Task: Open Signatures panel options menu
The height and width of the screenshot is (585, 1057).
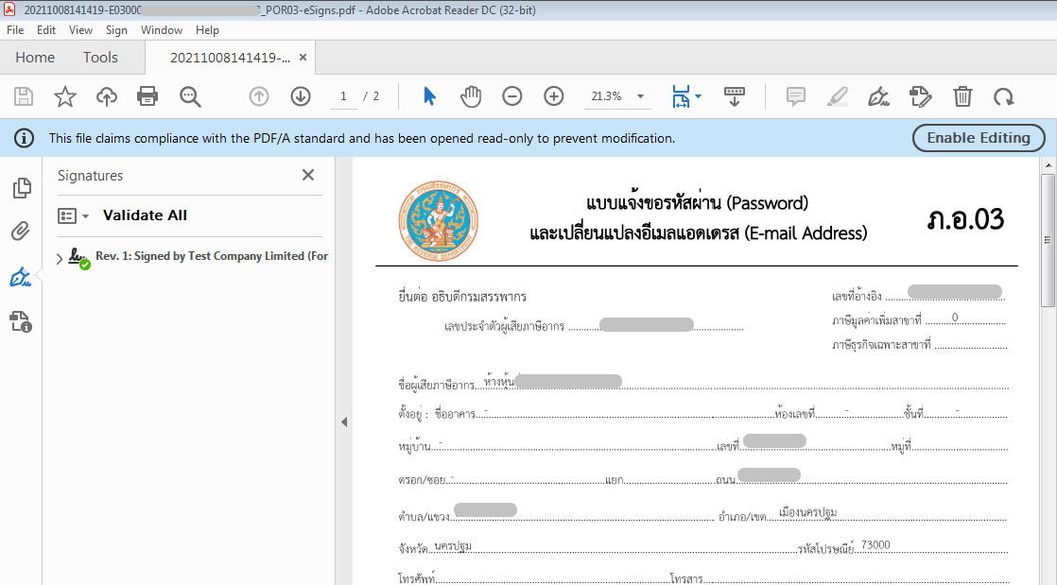Action: tap(74, 215)
